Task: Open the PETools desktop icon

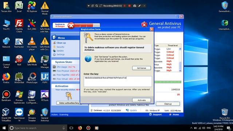Action: click(x=45, y=96)
